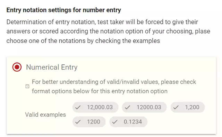Click the hint line 'For better understanding of valid/invalid'
This screenshot has width=222, height=137.
(114, 82)
